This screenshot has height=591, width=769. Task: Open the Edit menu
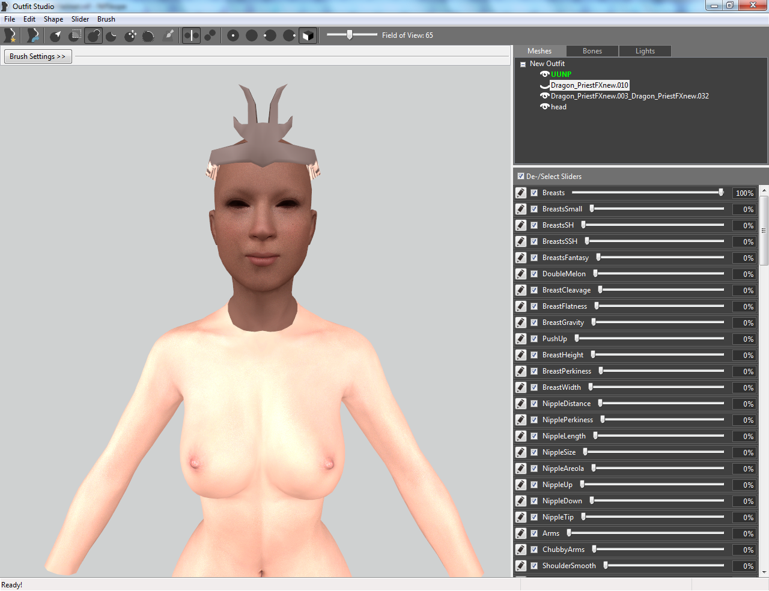(29, 19)
